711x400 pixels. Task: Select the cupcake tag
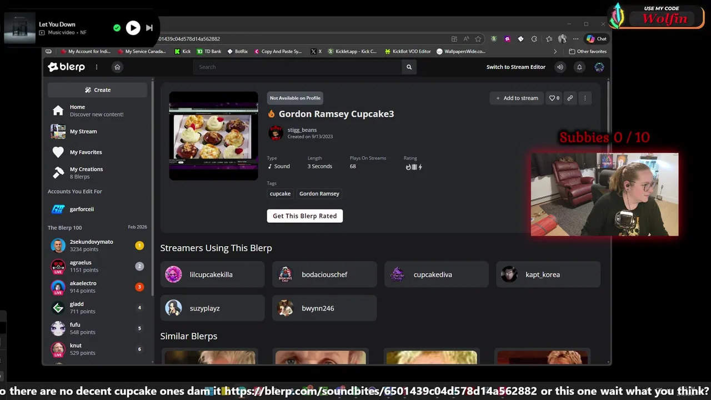(x=280, y=194)
